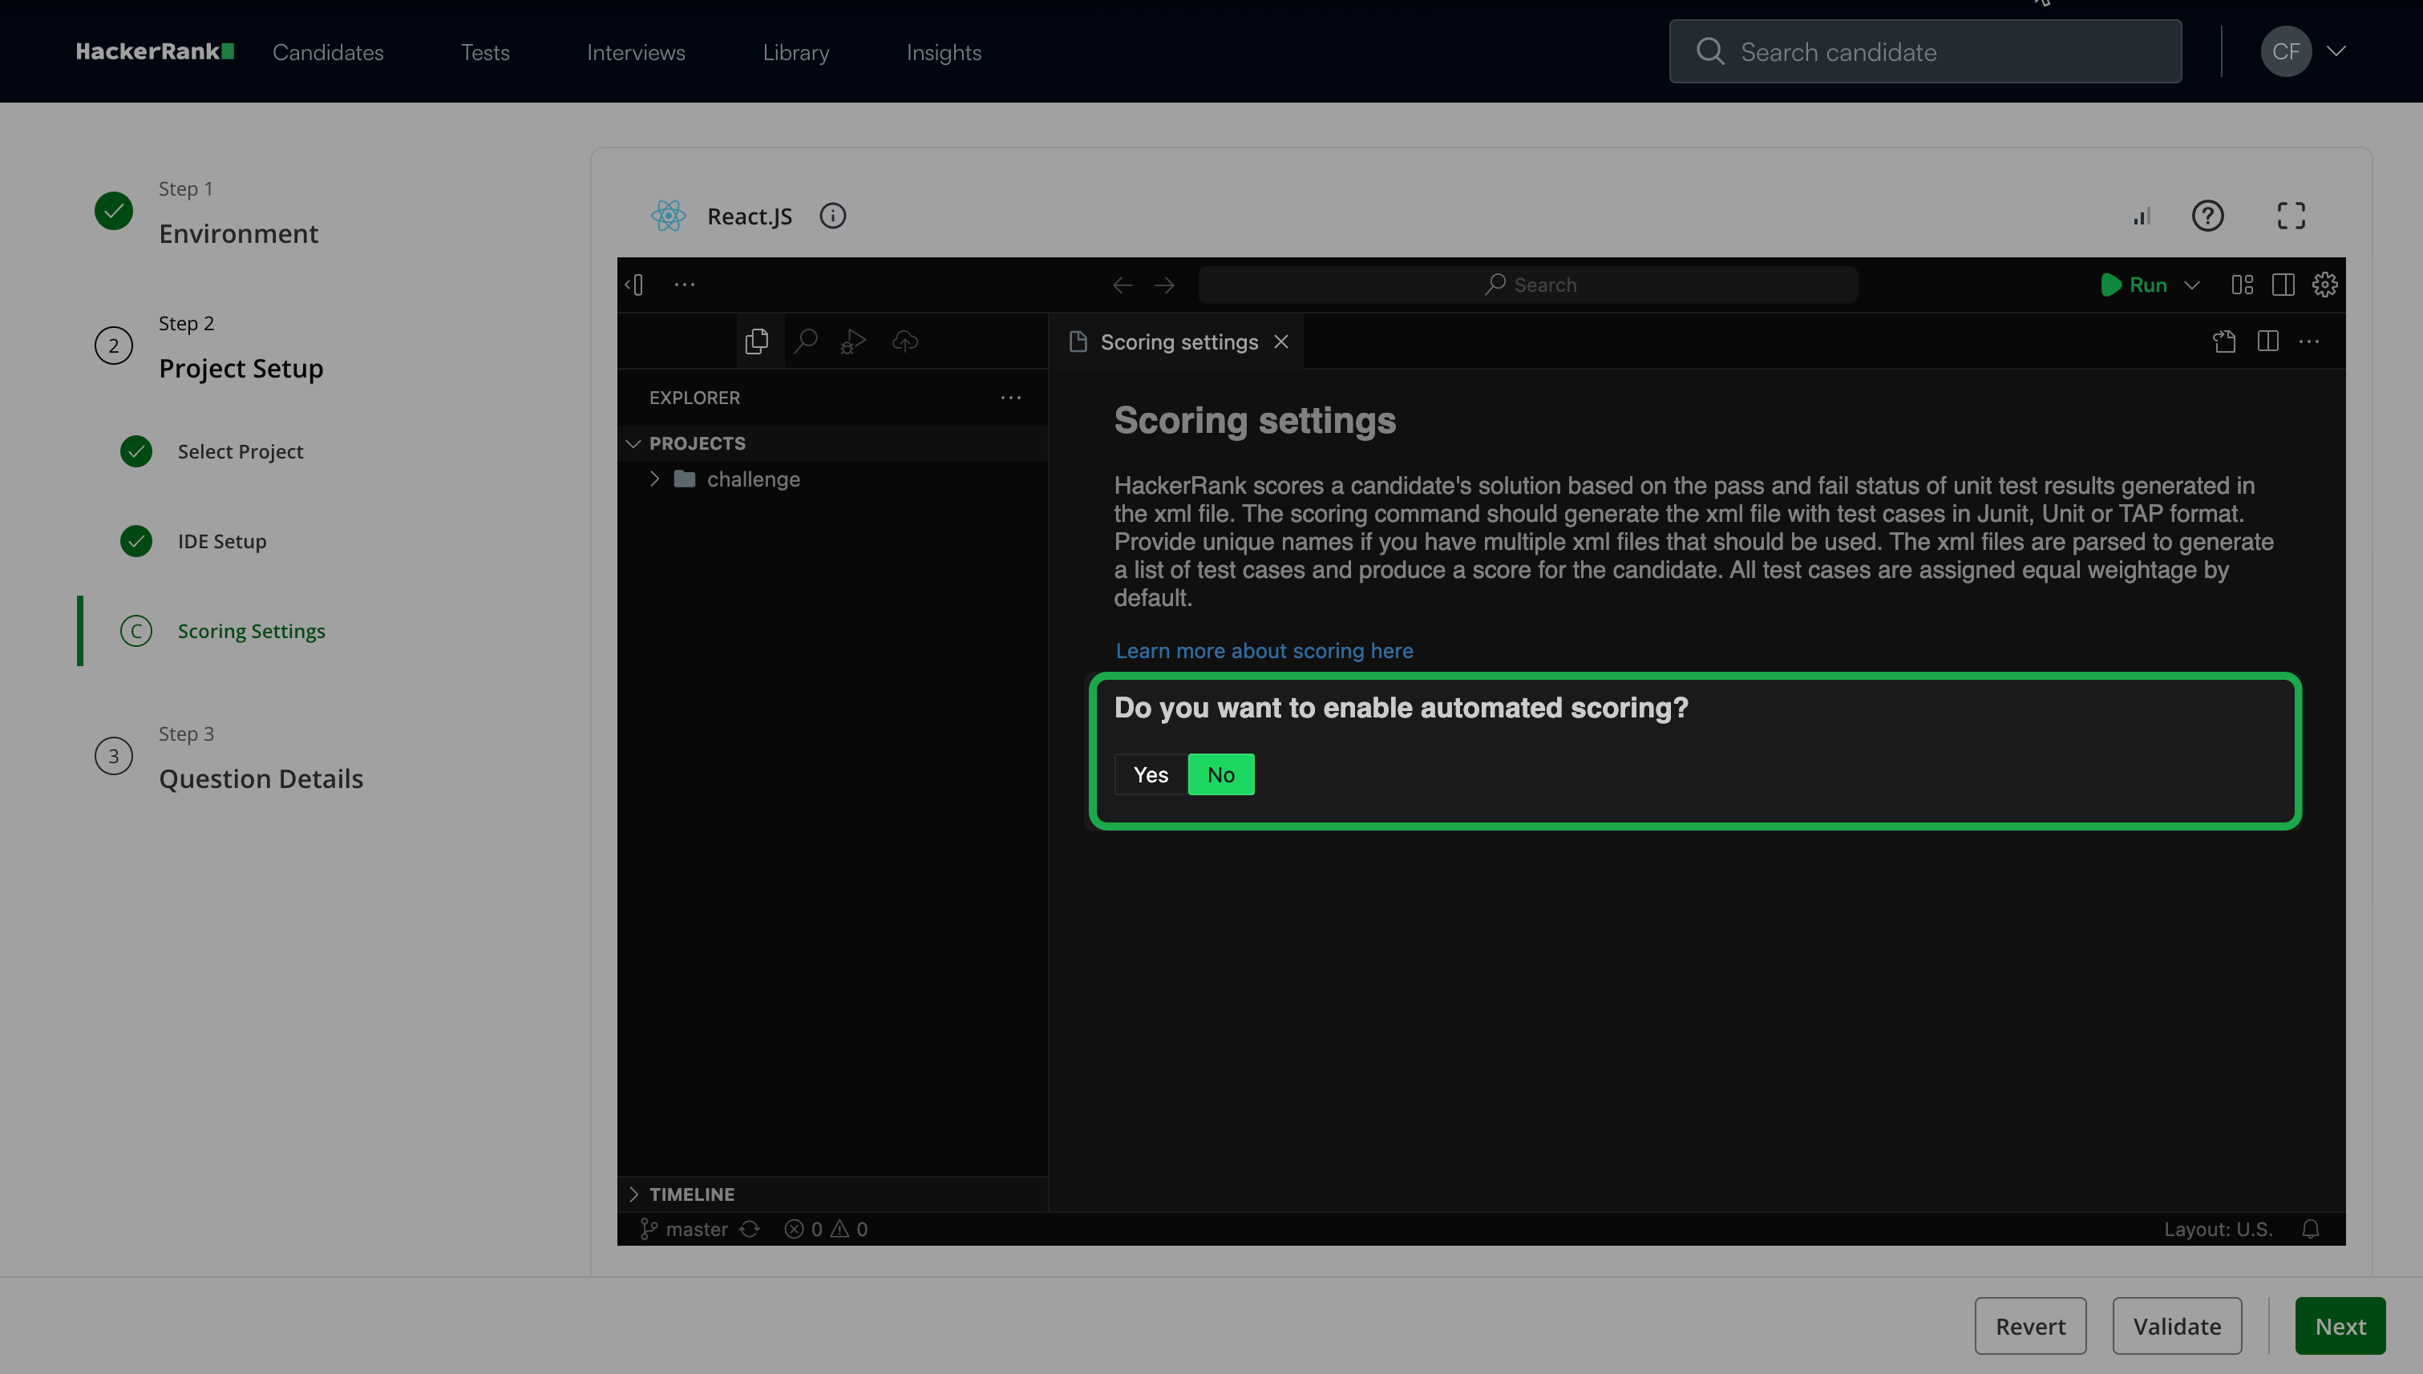Open the Interviews menu item

coord(635,52)
